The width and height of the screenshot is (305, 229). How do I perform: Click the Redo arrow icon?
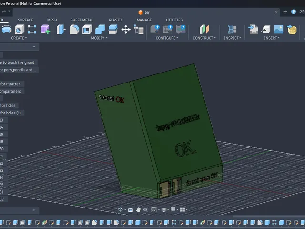pos(4,12)
